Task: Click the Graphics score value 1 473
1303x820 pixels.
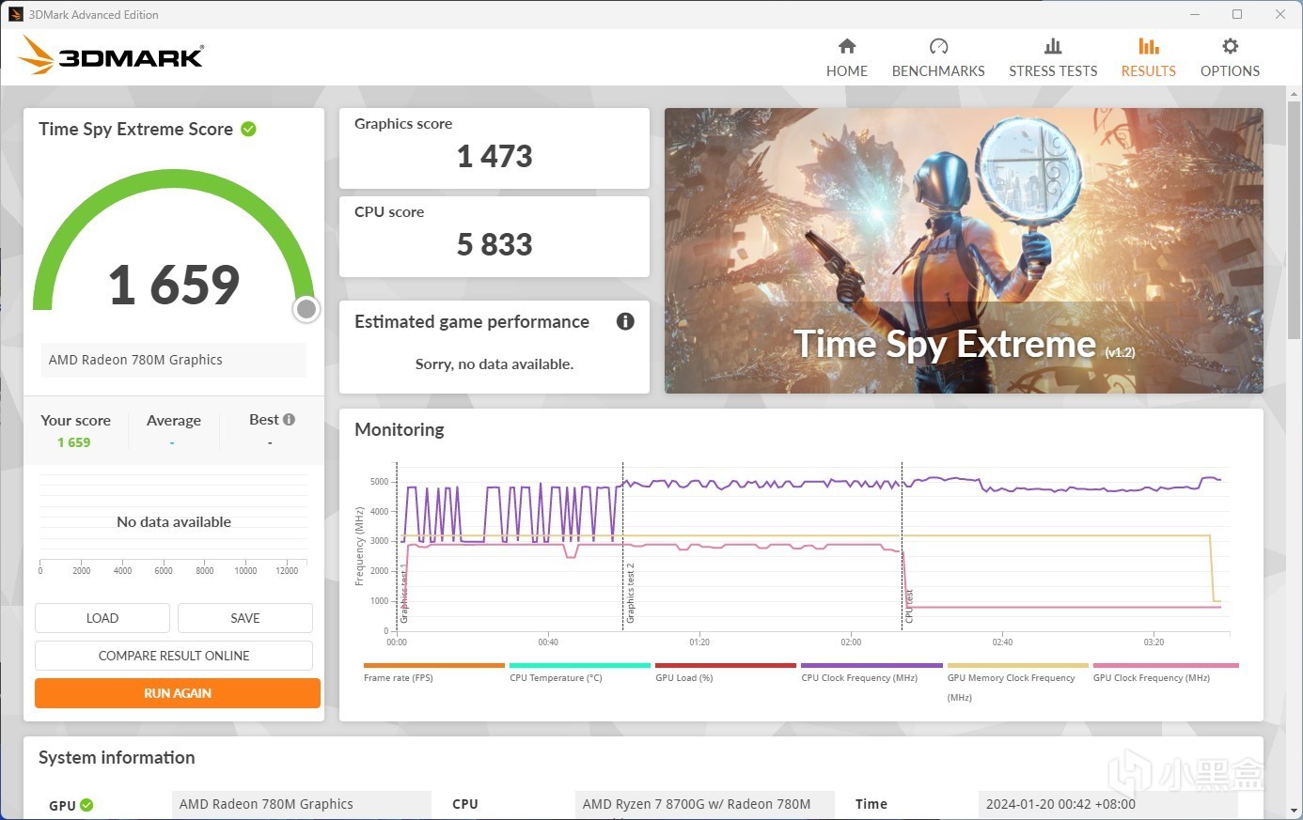Action: [495, 156]
